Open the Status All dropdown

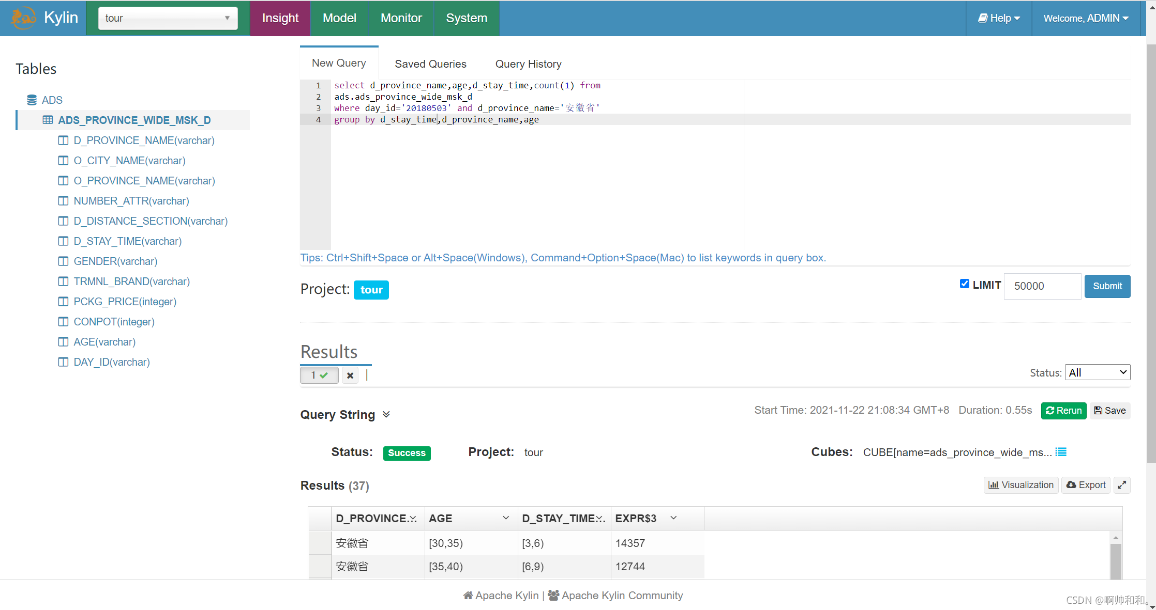pos(1097,372)
